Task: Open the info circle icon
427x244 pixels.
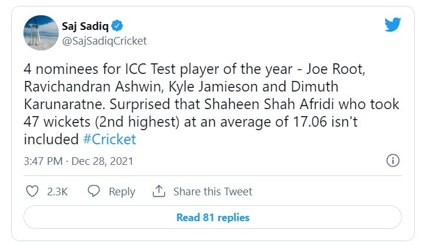Action: point(393,161)
